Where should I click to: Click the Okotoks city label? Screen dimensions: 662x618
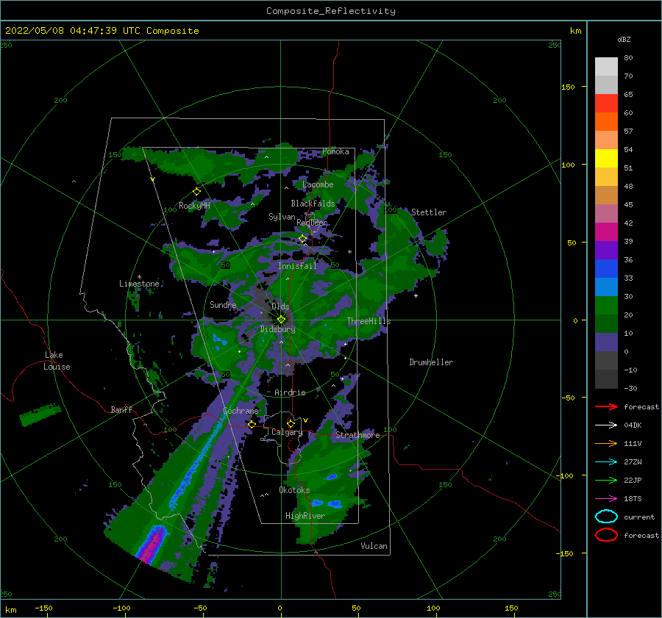(x=294, y=490)
